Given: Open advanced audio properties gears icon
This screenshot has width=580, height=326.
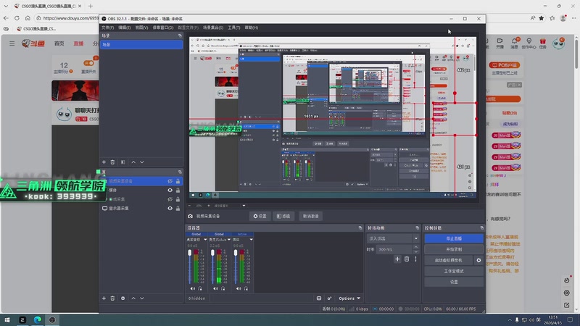Looking at the screenshot, I should tap(329, 298).
